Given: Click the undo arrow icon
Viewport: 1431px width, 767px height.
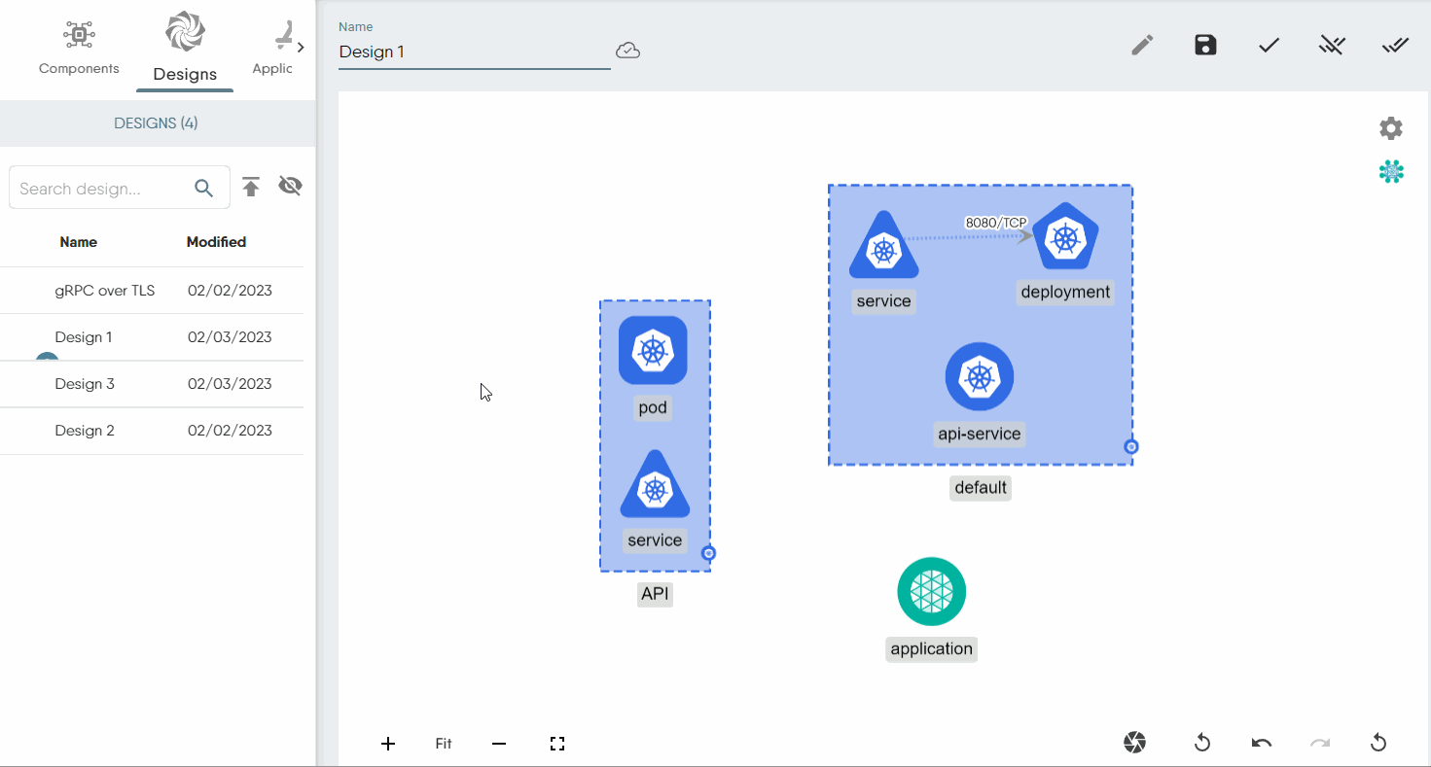Looking at the screenshot, I should pos(1262,744).
